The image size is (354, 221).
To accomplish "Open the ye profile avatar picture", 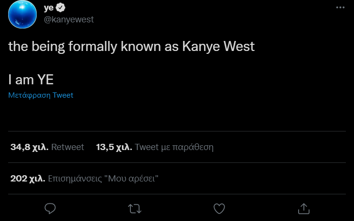I will coord(22,14).
